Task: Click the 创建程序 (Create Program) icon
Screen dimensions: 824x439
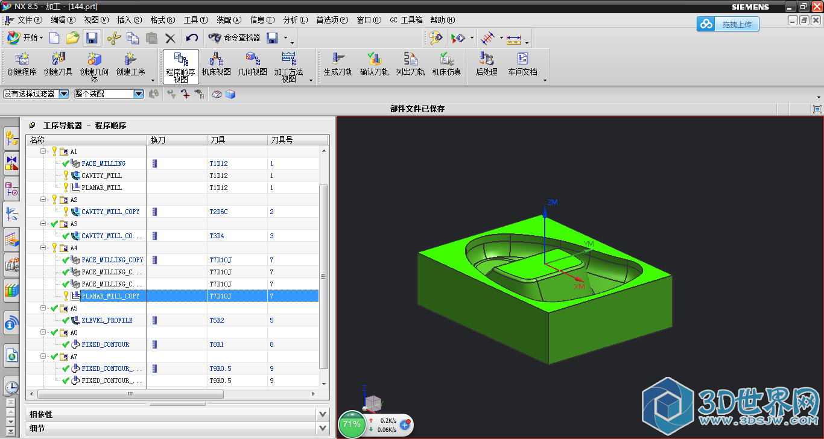Action: (x=22, y=65)
